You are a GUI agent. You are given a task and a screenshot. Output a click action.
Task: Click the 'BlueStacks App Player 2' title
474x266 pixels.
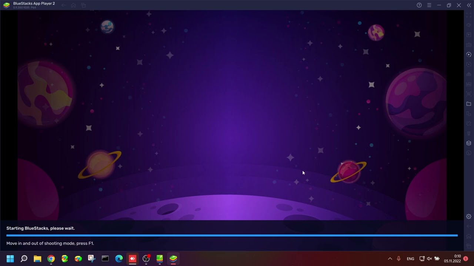(x=34, y=3)
